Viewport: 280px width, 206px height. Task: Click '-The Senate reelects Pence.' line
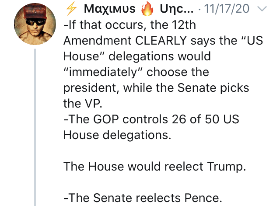143,198
